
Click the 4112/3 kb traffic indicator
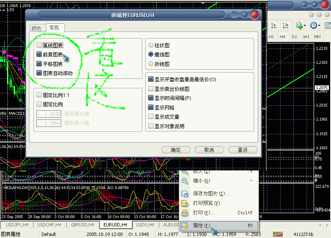[303, 234]
